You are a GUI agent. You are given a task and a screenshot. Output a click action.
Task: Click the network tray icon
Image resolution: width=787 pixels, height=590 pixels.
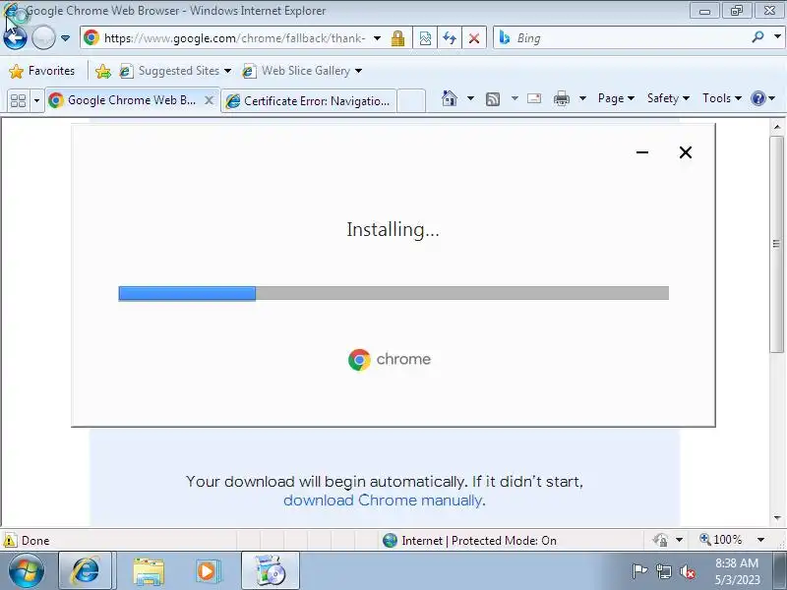point(664,571)
